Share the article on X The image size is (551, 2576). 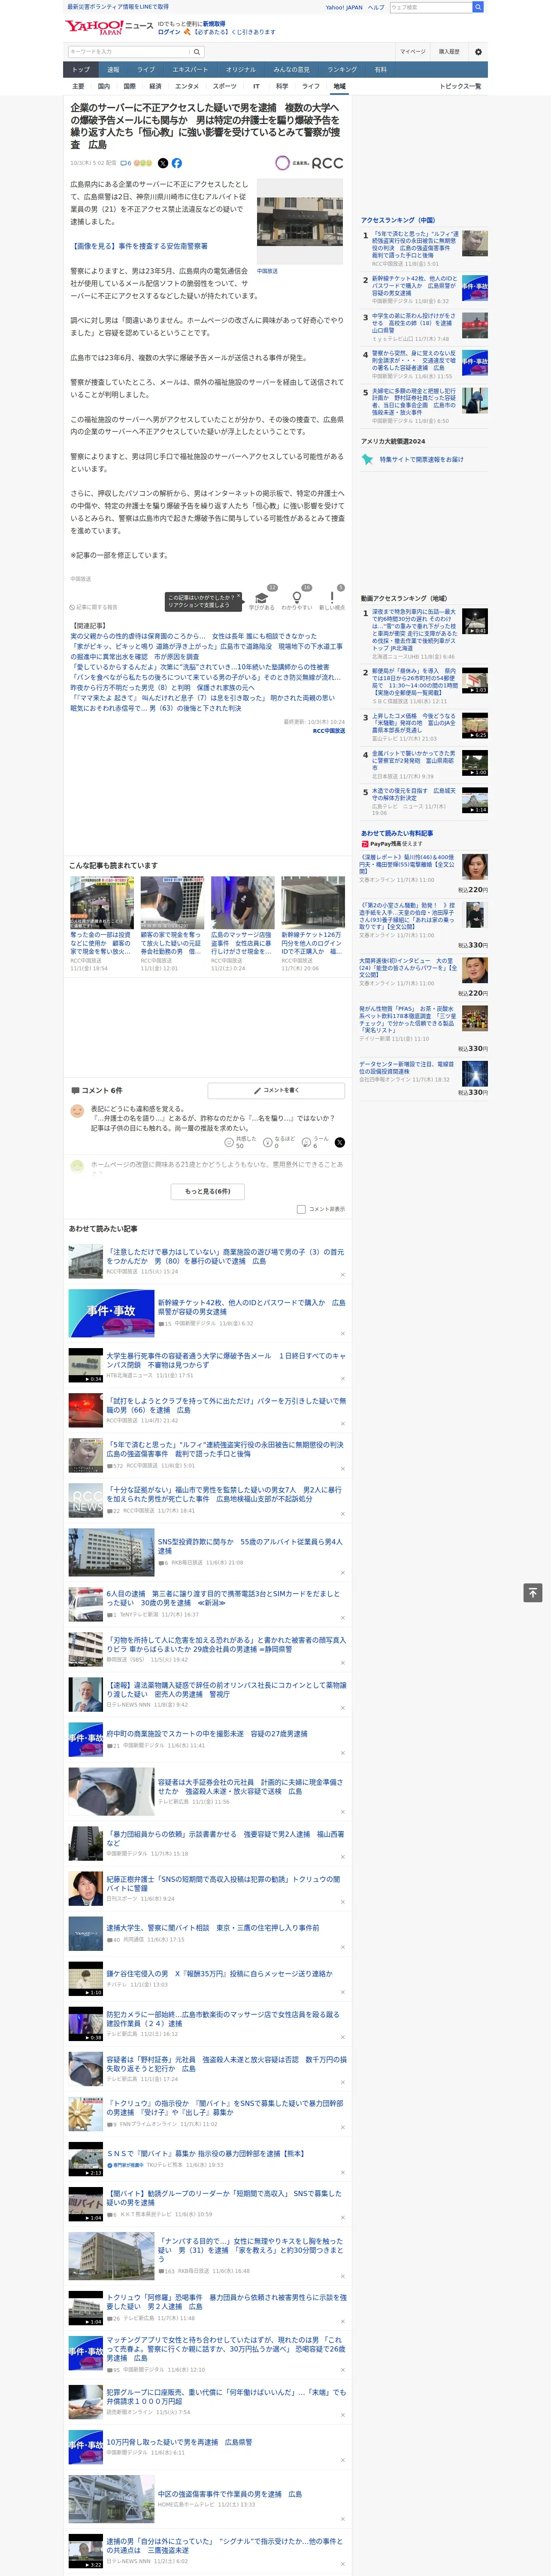click(x=163, y=163)
